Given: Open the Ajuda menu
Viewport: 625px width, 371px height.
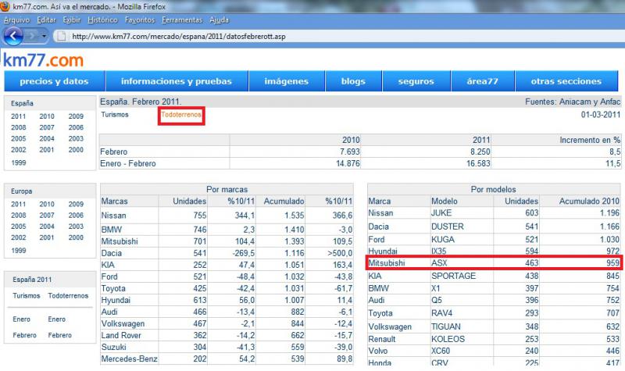Looking at the screenshot, I should 220,20.
